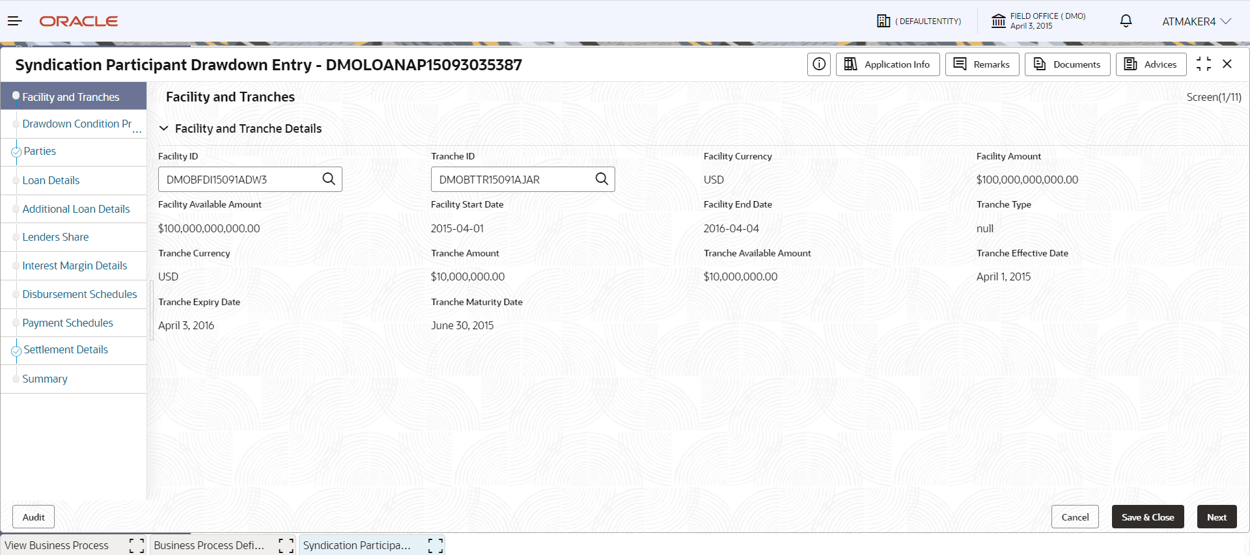The image size is (1250, 555).
Task: Click the Audit button
Action: [33, 517]
